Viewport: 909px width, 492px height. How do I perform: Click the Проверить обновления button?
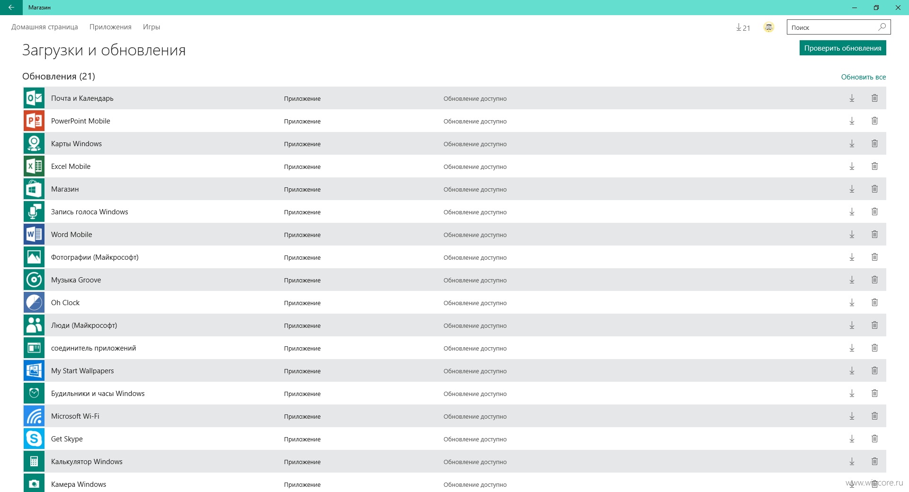[843, 48]
